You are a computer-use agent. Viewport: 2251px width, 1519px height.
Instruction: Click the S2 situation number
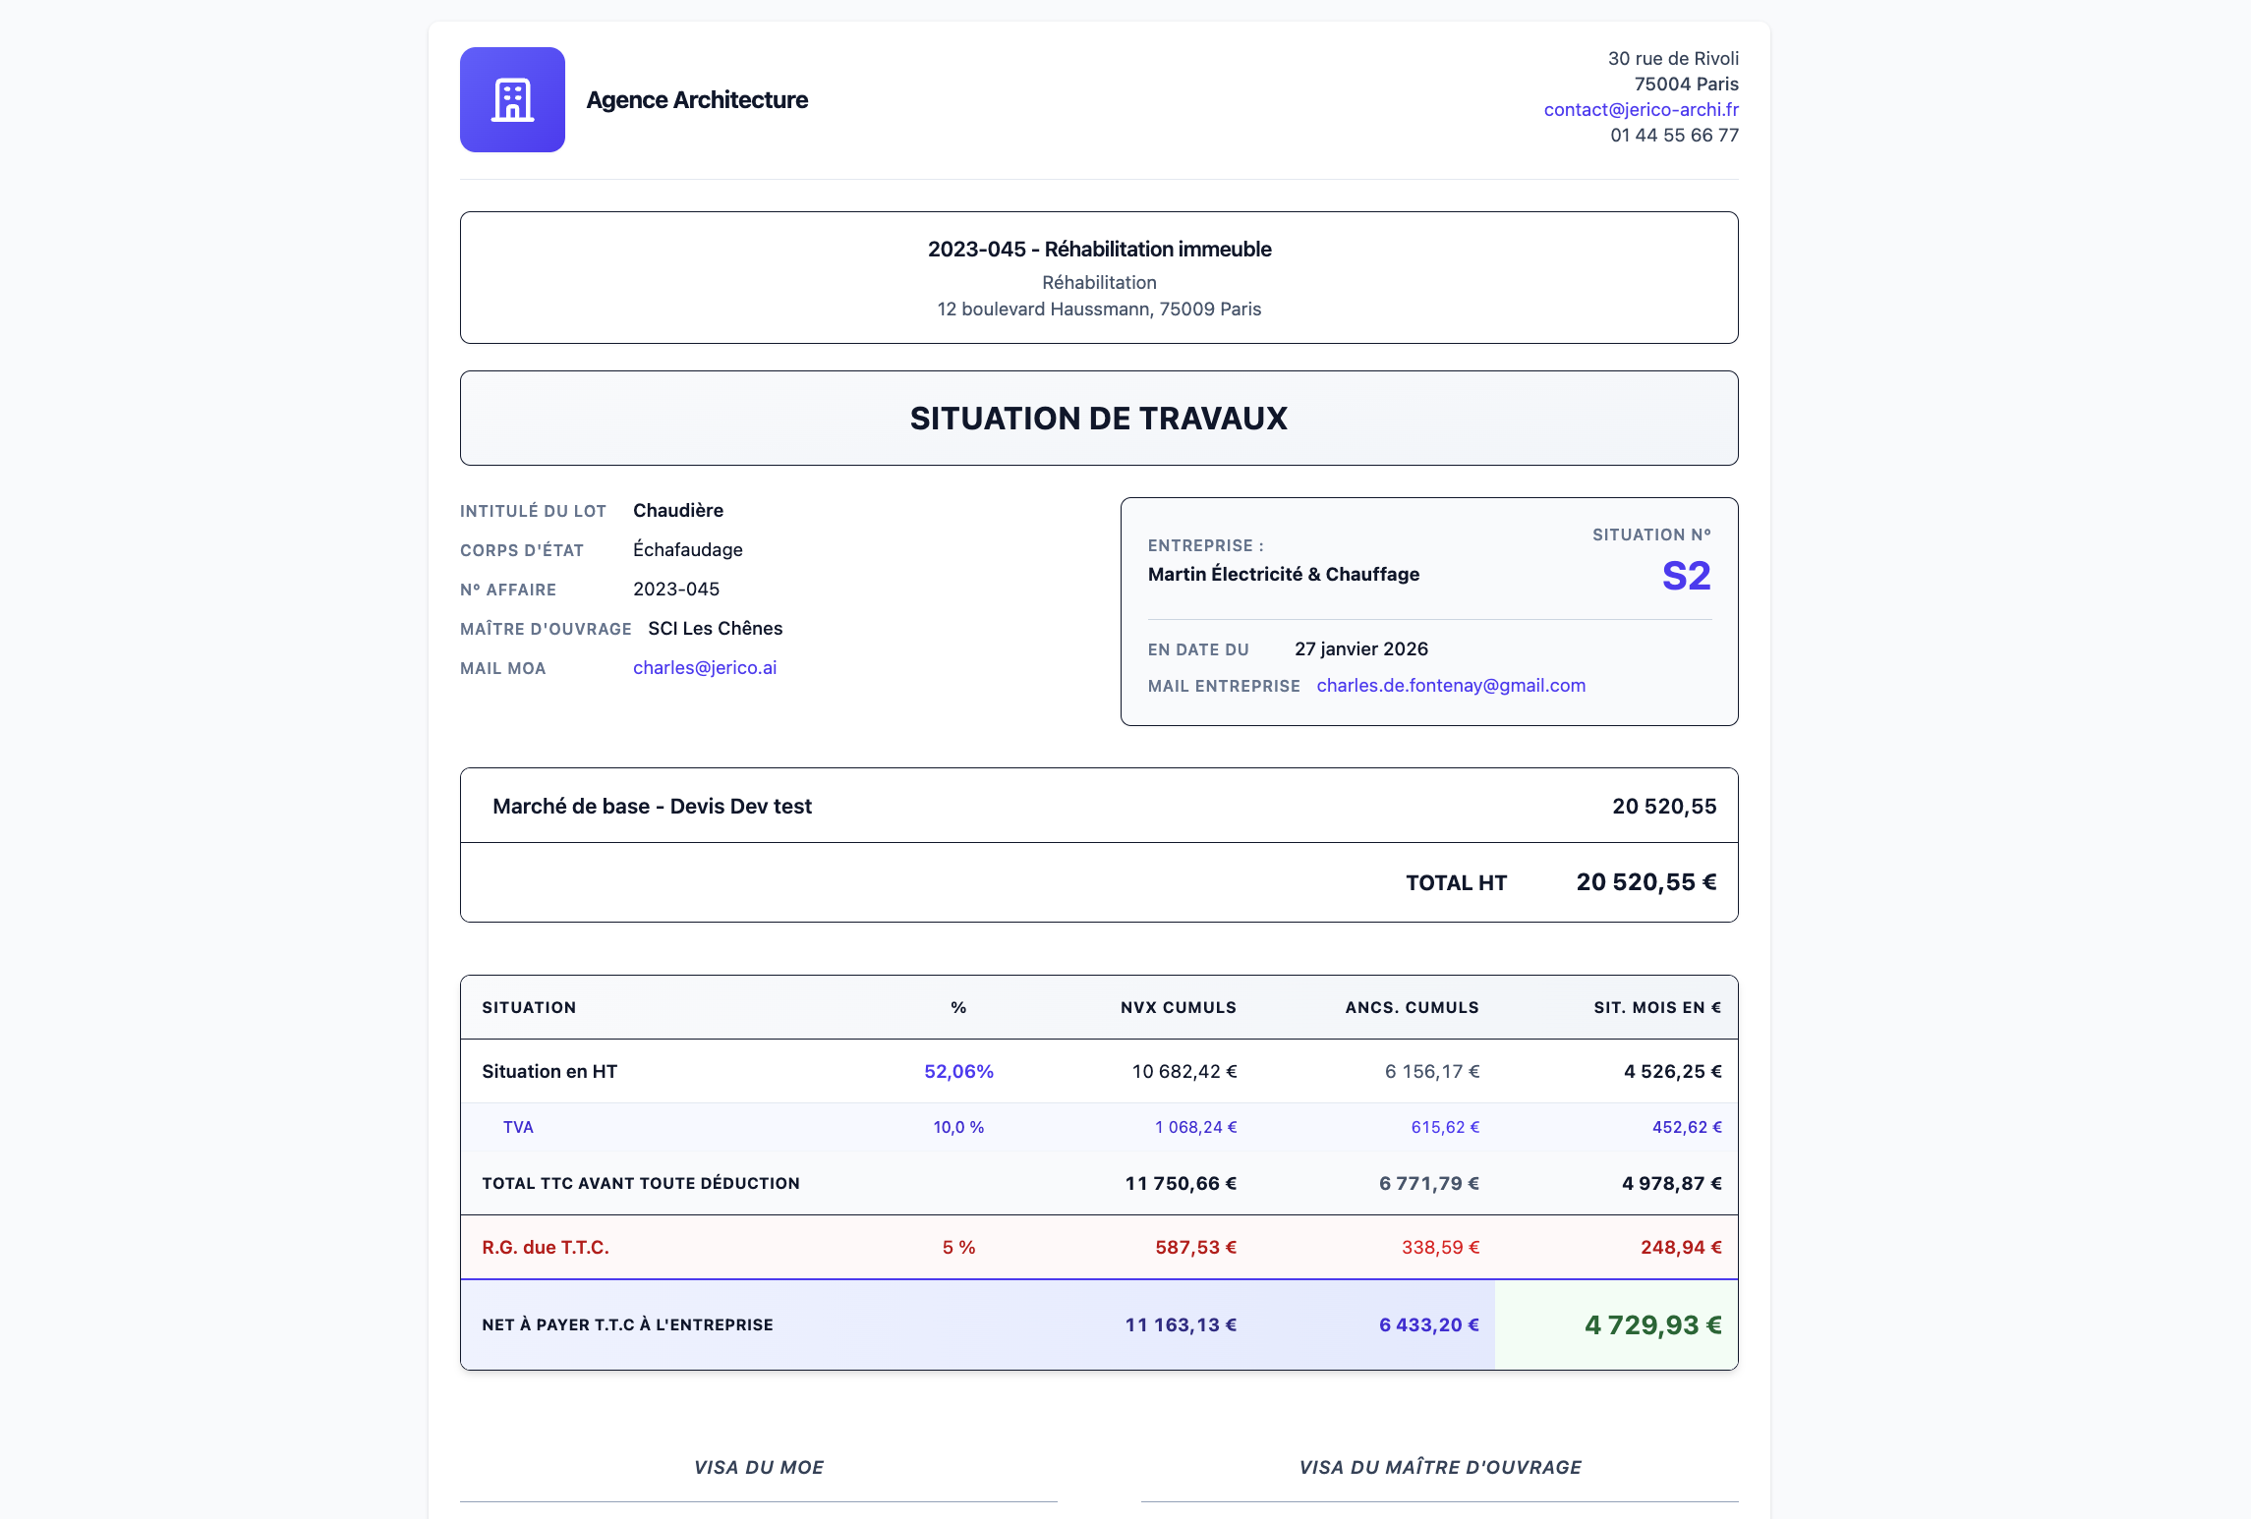[x=1685, y=576]
